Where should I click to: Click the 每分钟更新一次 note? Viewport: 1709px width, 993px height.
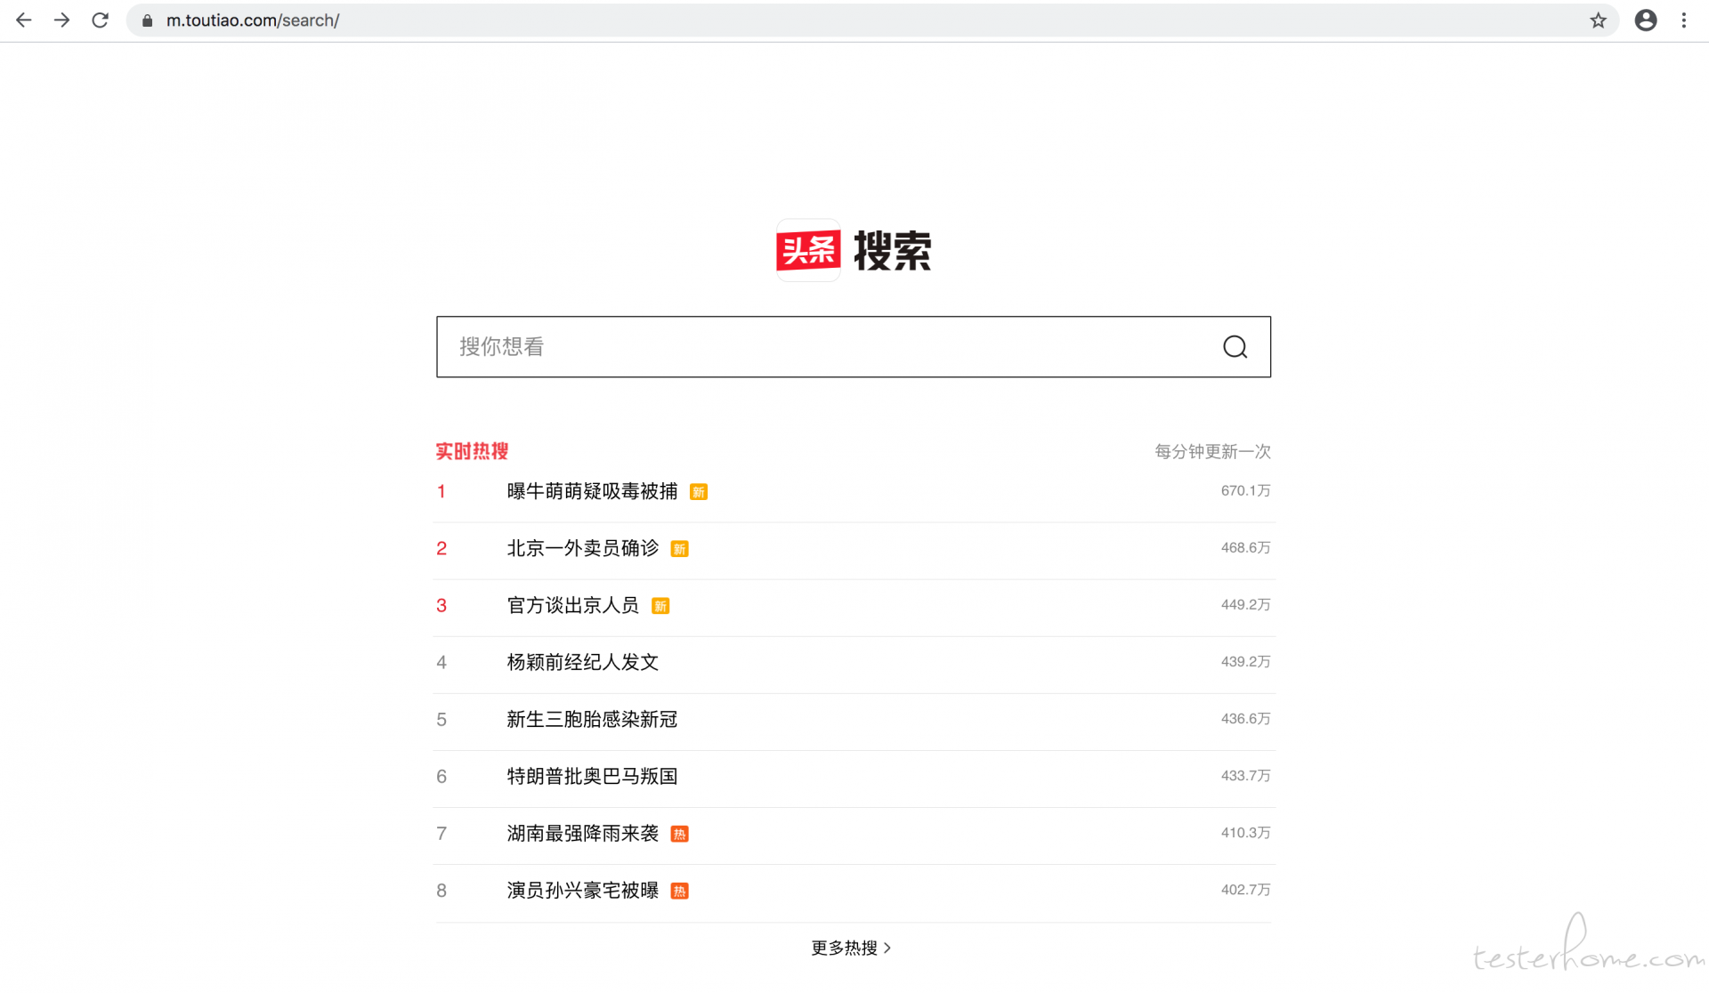[1212, 451]
